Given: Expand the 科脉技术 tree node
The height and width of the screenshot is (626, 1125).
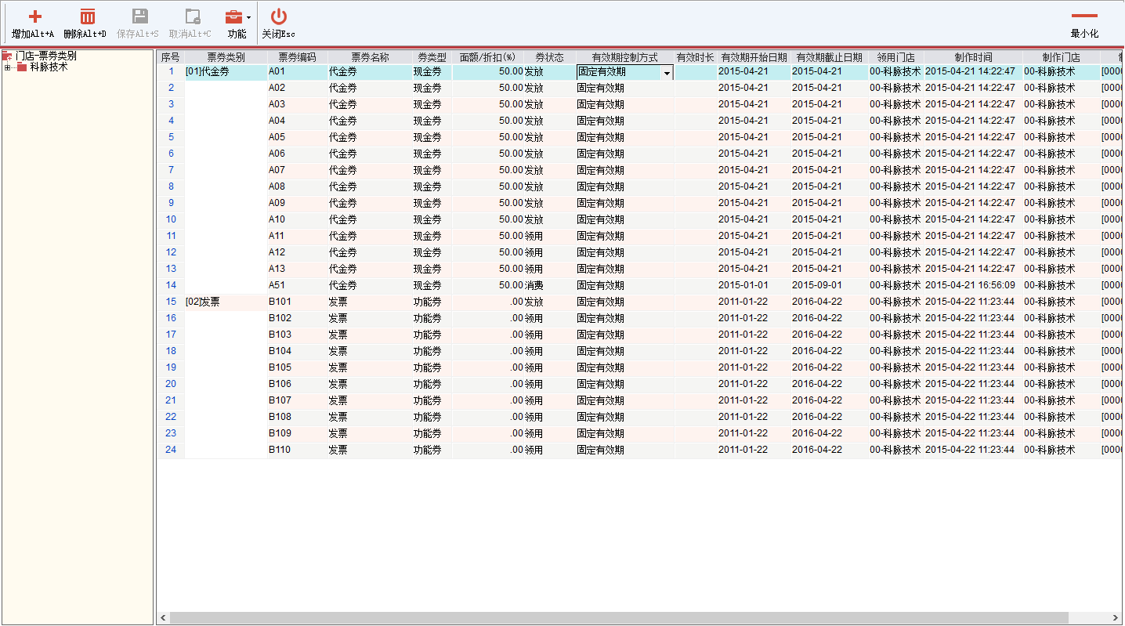Looking at the screenshot, I should 8,67.
